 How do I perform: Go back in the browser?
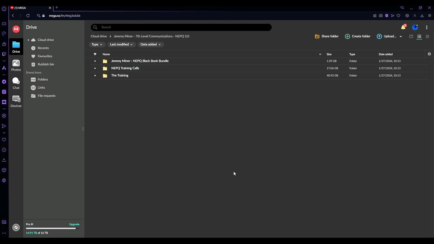[13, 16]
